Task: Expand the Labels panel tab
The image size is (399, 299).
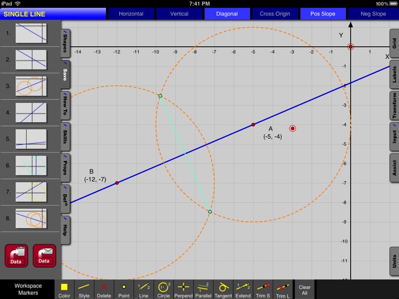Action: 394,74
